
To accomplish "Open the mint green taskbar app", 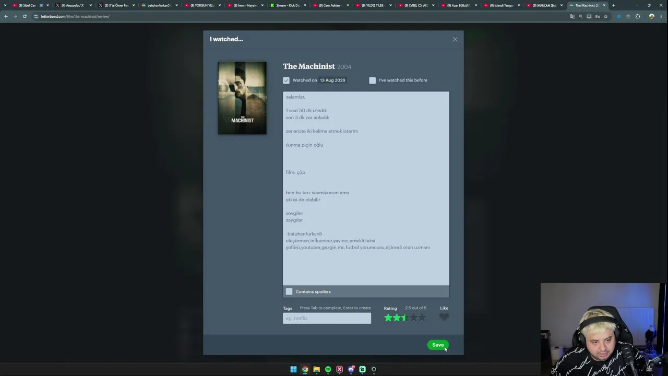I will point(362,369).
